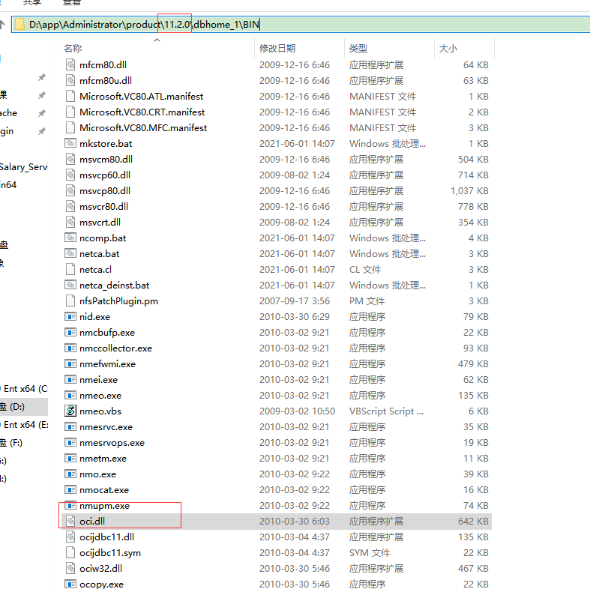Click the nmeo.vbs script icon
Image resolution: width=590 pixels, height=589 pixels.
(70, 411)
